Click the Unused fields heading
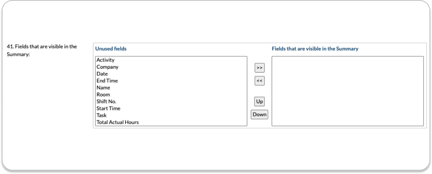This screenshot has height=174, width=432. pos(111,49)
